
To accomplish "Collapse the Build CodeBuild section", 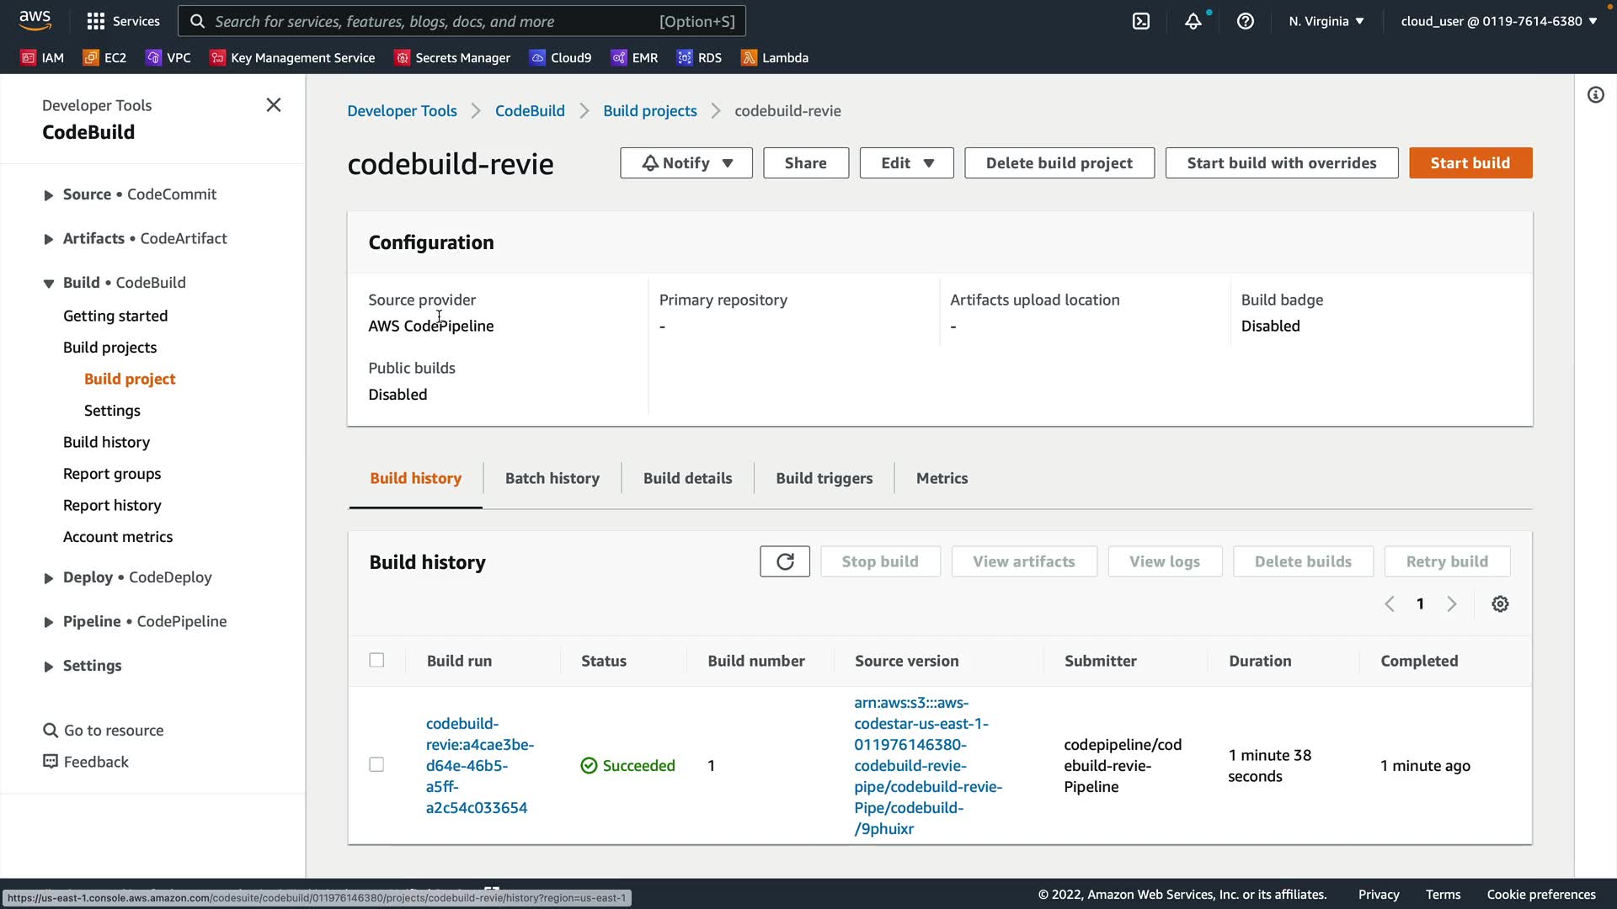I will pyautogui.click(x=49, y=284).
